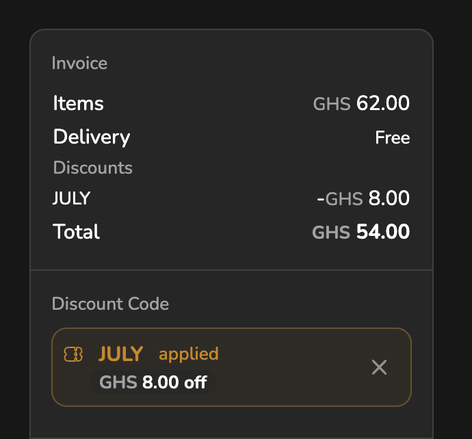Click the Items amount 62.00

point(383,104)
